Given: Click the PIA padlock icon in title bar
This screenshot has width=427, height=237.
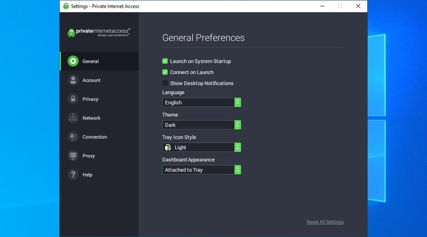Looking at the screenshot, I should [x=66, y=6].
